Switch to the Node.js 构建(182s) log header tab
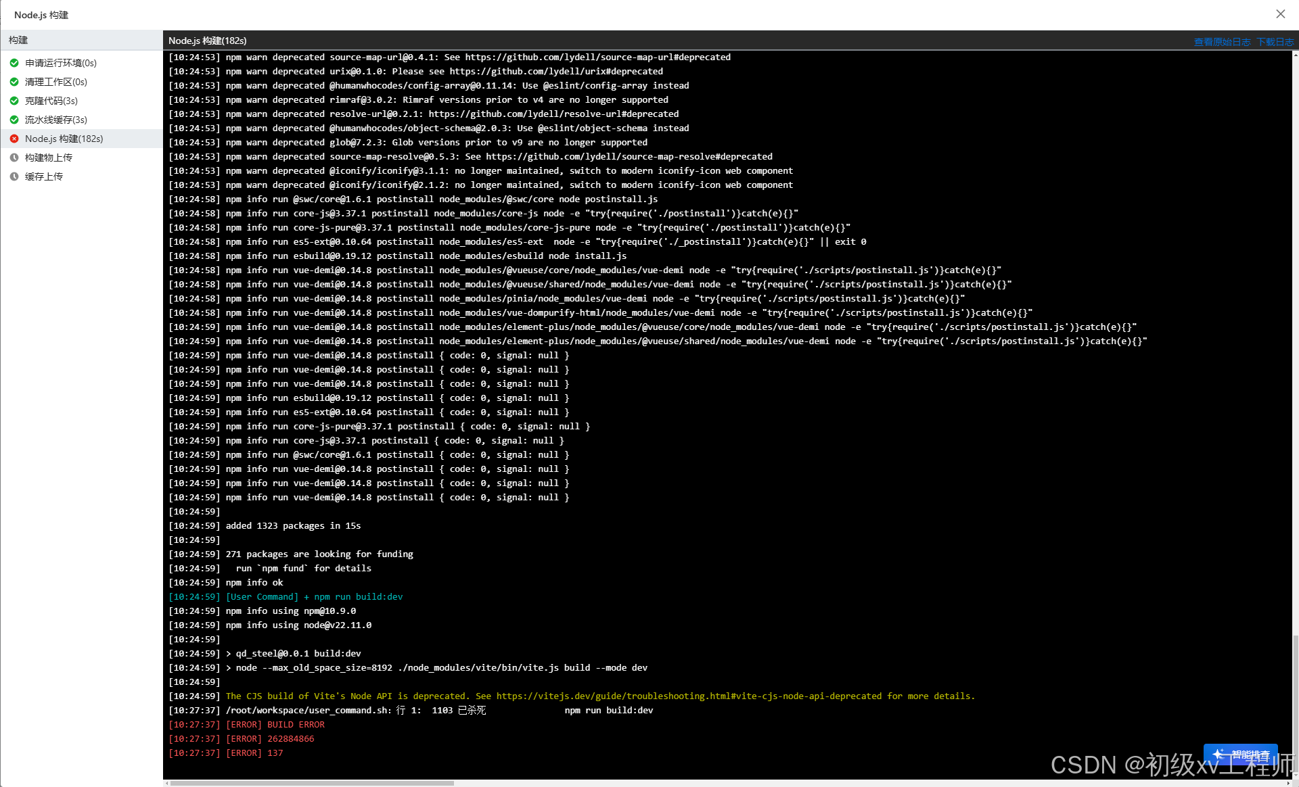Viewport: 1299px width, 787px height. point(207,41)
